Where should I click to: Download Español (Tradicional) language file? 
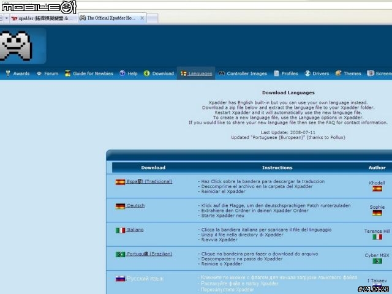149,181
